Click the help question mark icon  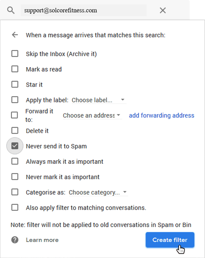[x=15, y=240]
